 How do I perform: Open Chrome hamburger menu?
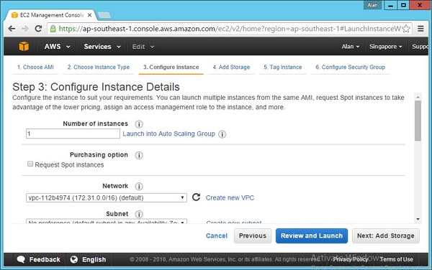[x=420, y=29]
